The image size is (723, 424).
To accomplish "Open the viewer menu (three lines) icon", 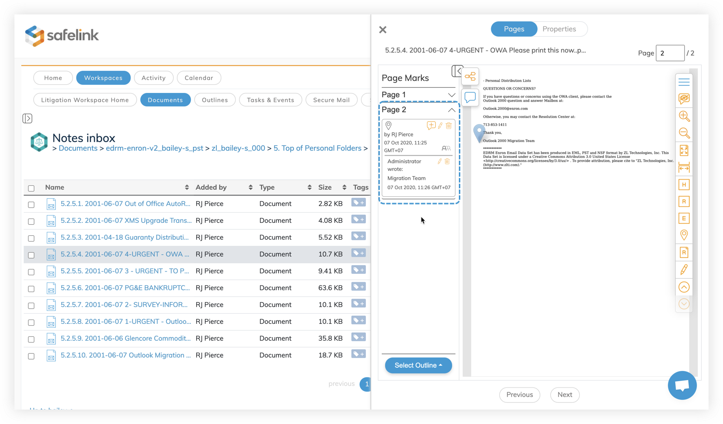I will [x=684, y=82].
